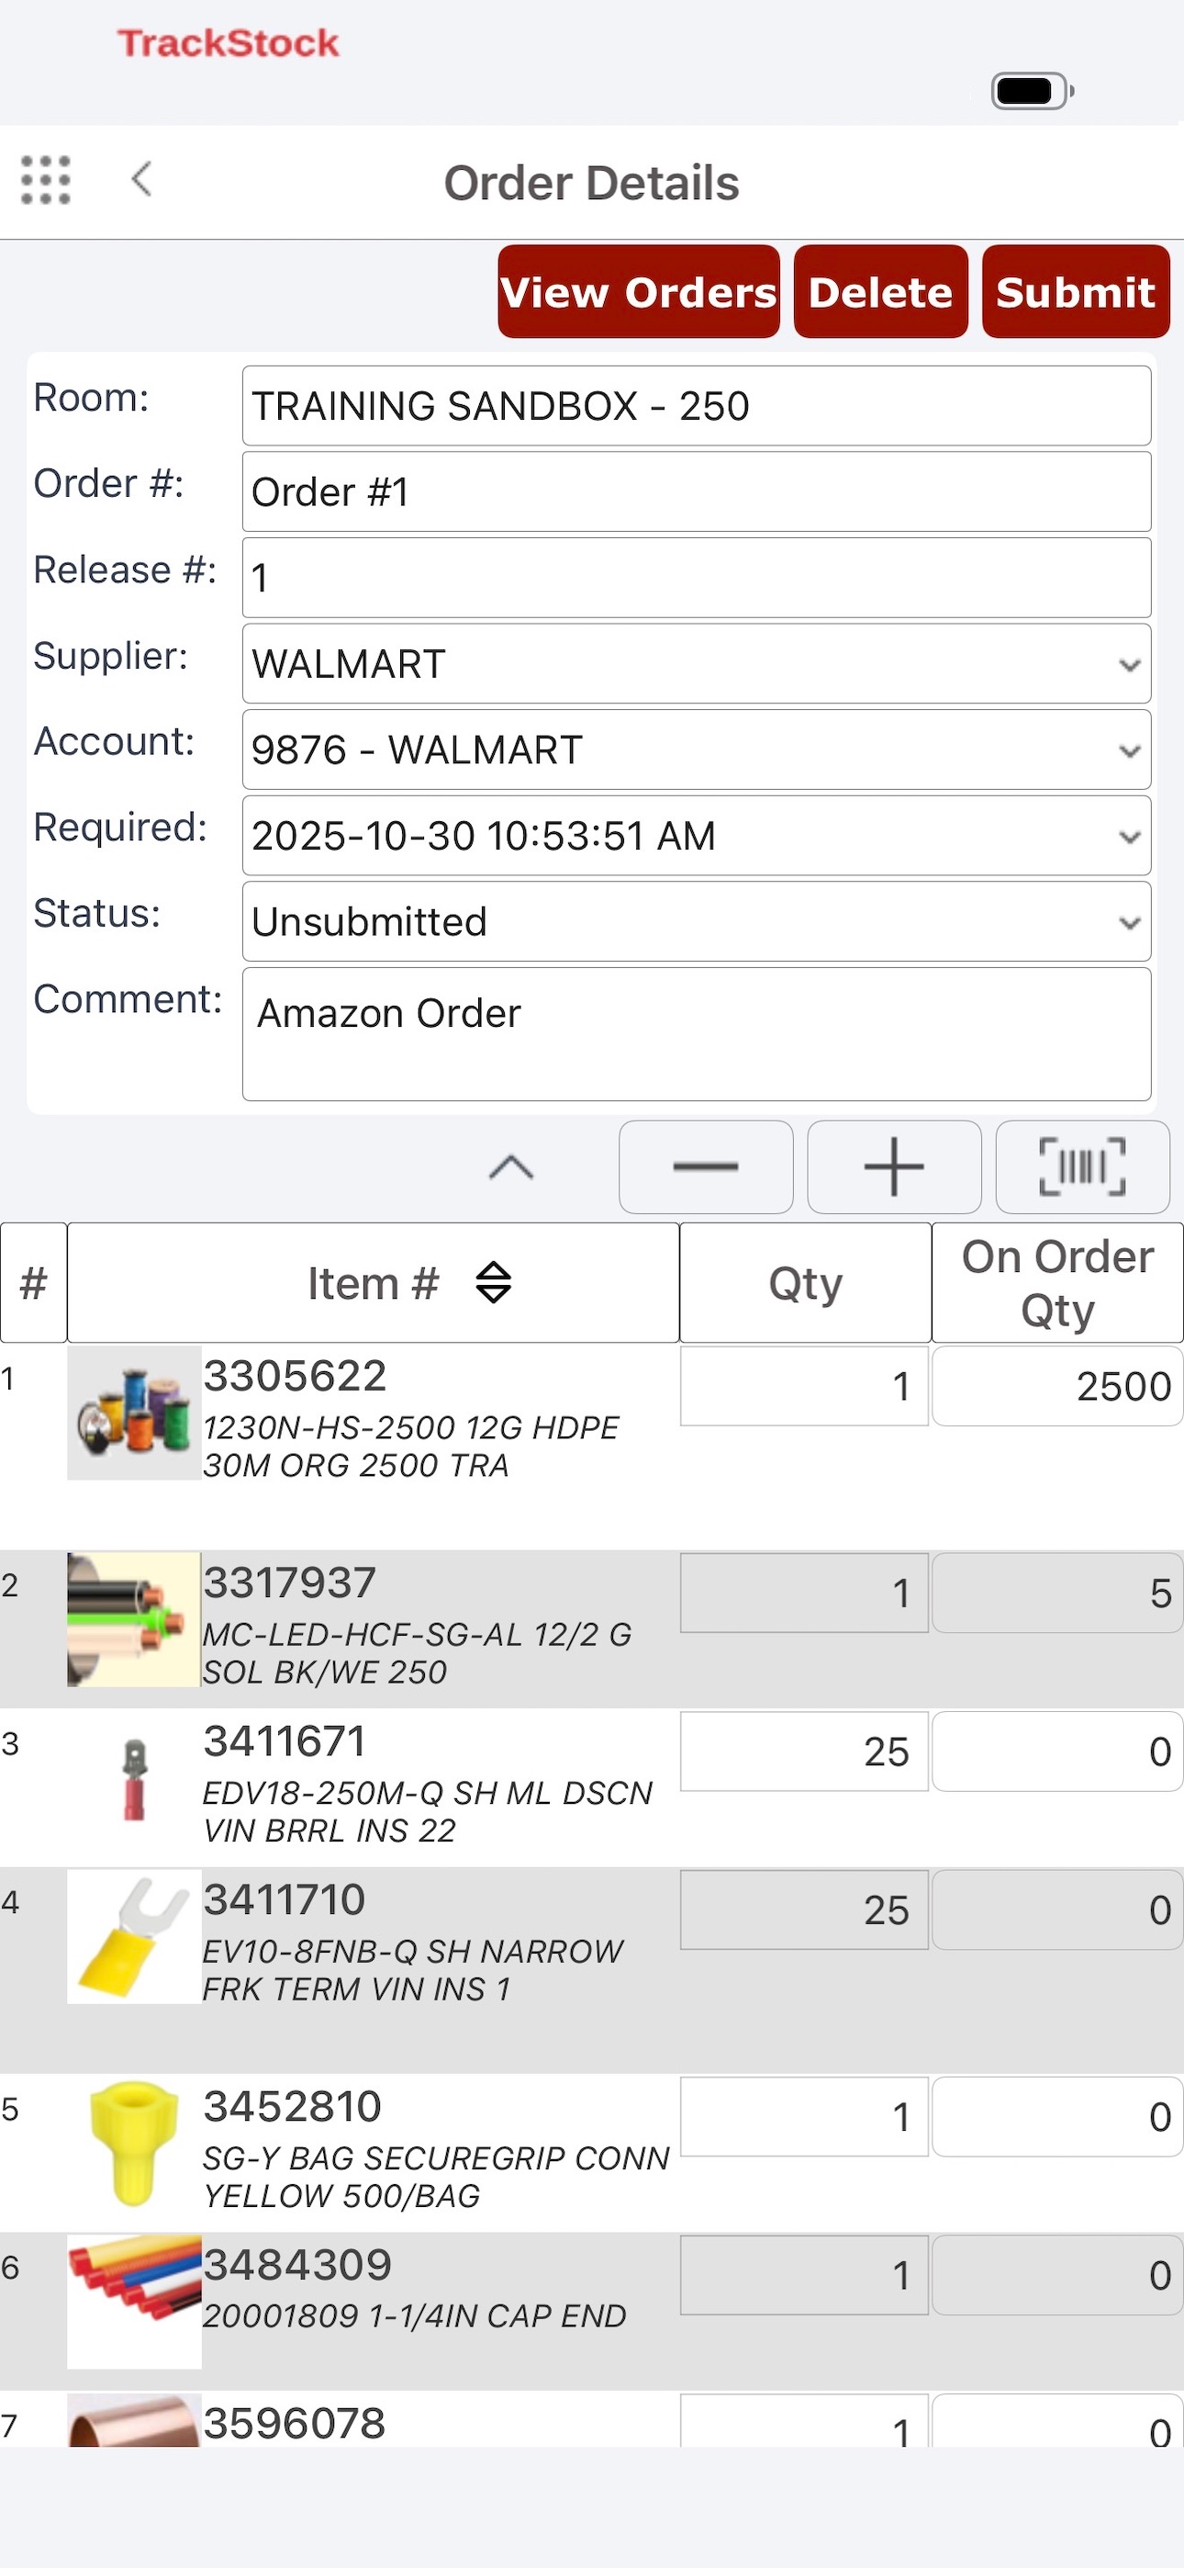Go back using the left chevron

click(x=141, y=179)
